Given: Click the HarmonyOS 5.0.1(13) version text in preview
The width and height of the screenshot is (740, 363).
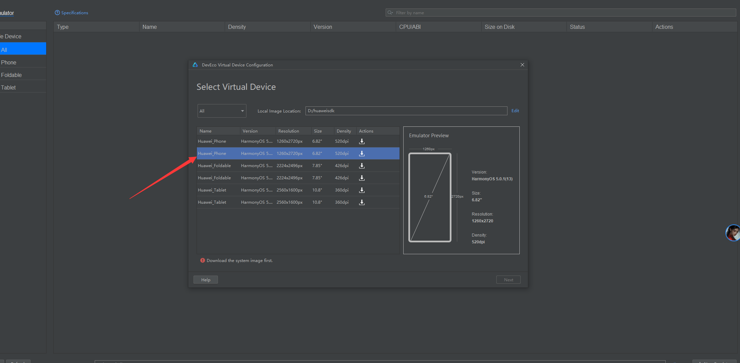Looking at the screenshot, I should 492,179.
